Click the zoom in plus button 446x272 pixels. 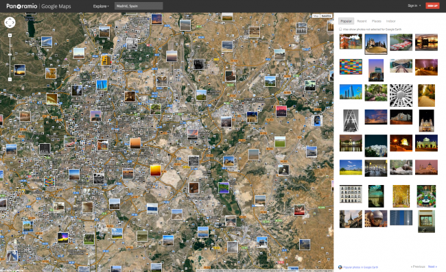(x=10, y=35)
